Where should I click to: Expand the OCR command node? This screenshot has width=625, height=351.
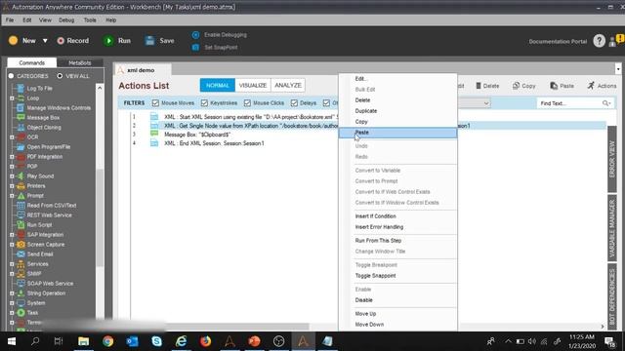click(x=12, y=136)
